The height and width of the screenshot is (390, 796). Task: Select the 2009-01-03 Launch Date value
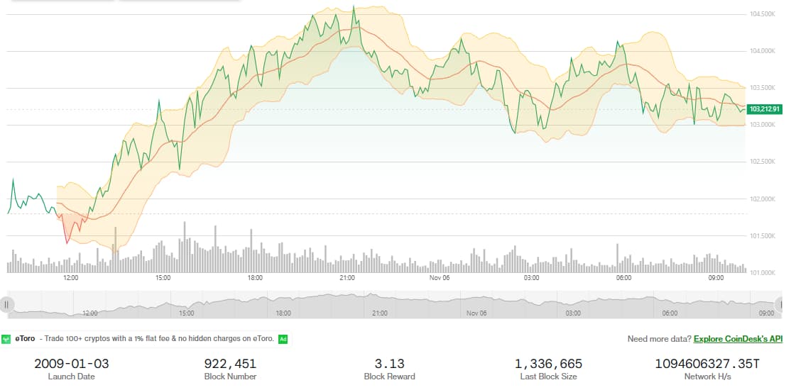(x=71, y=364)
